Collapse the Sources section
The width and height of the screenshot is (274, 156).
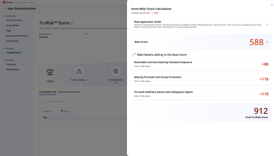click(x=4, y=60)
